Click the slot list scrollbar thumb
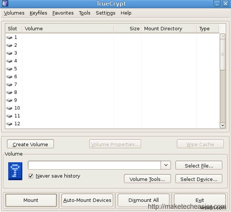Image resolution: width=231 pixels, height=212 pixels. [x=223, y=54]
